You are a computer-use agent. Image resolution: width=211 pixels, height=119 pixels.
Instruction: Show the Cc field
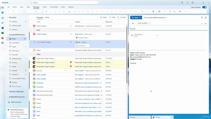(202, 23)
